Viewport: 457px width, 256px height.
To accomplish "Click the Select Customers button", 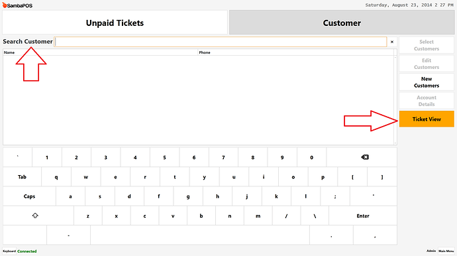I will pyautogui.click(x=427, y=45).
